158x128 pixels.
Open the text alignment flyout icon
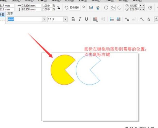95,19
